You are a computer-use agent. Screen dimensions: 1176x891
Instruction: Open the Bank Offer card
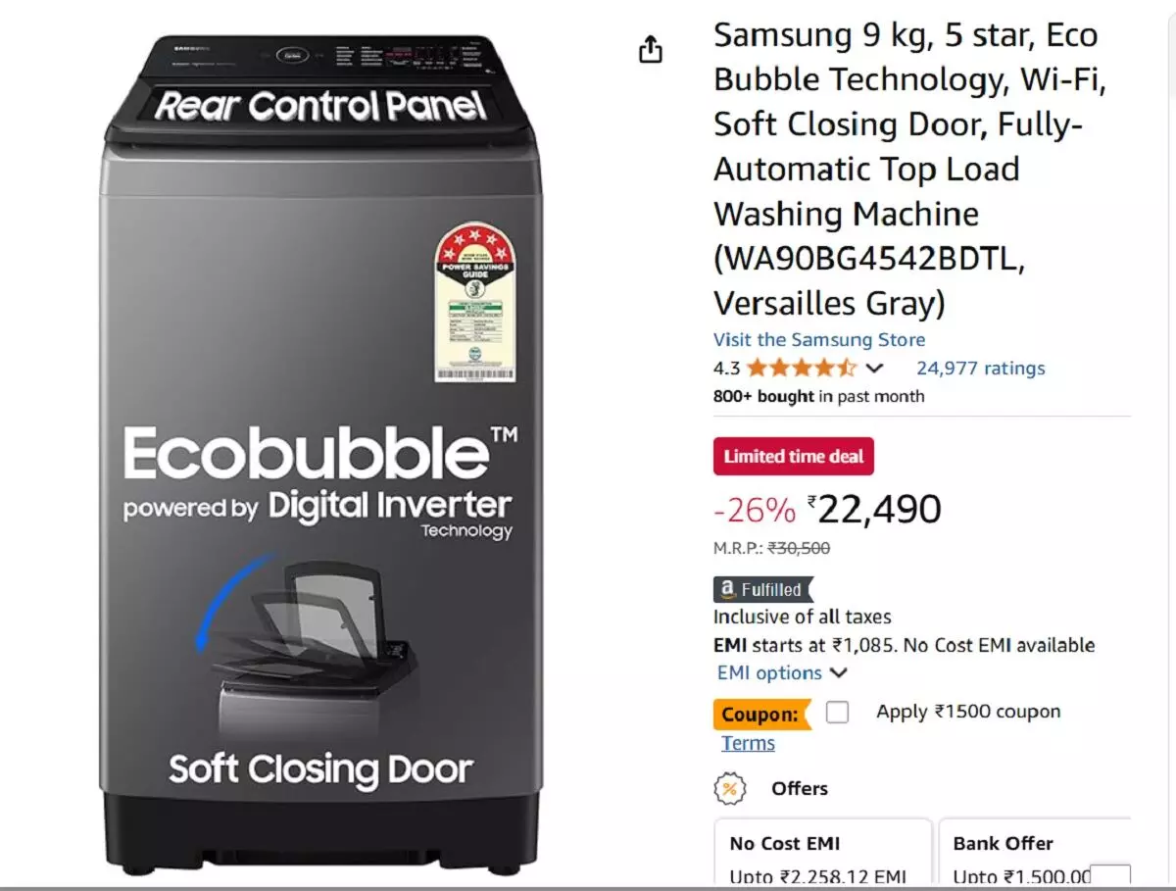[x=1035, y=854]
